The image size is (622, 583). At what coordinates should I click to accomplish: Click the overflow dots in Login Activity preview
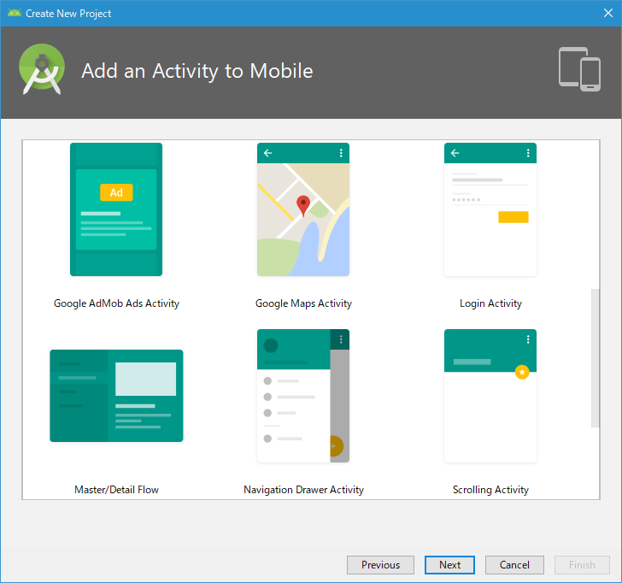click(x=528, y=153)
